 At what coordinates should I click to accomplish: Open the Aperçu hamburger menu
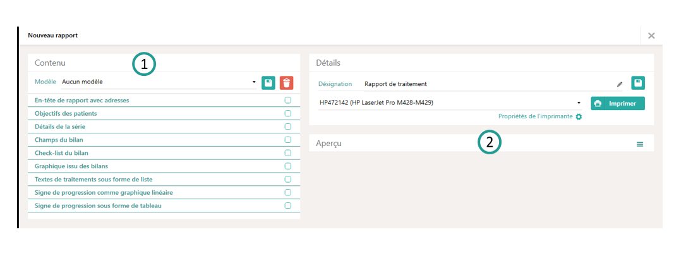coord(639,144)
